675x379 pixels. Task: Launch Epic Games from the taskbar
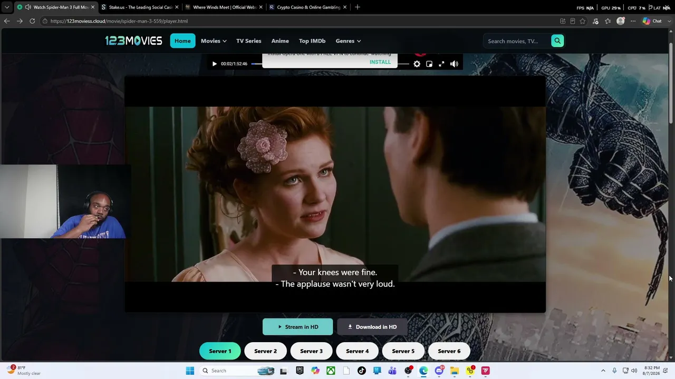(300, 371)
